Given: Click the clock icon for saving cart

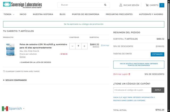Looking at the screenshot, I should pos(4,71).
